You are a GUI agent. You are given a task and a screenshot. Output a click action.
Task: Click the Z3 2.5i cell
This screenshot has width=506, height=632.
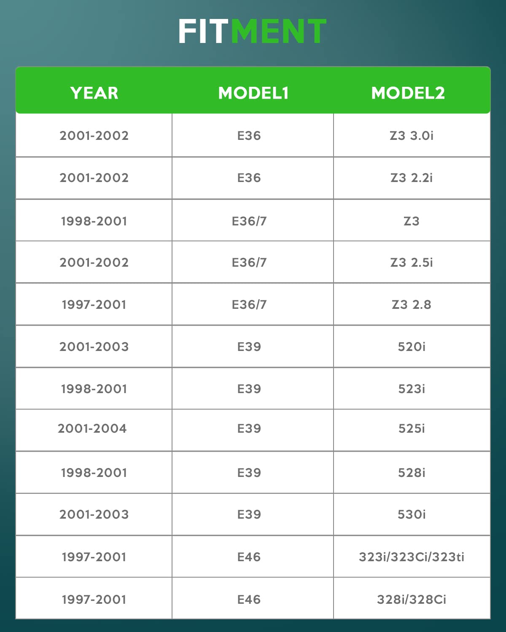(412, 262)
